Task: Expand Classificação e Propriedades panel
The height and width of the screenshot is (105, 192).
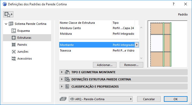Action: tap(62, 87)
